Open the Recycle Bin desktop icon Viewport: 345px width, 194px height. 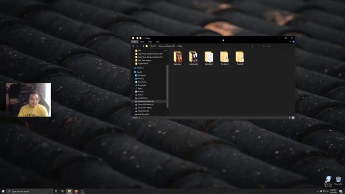(339, 181)
